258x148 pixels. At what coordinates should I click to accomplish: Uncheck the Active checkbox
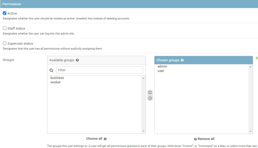[x=5, y=13]
